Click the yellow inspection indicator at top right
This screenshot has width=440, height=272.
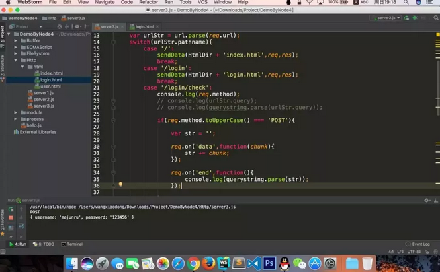click(x=438, y=35)
